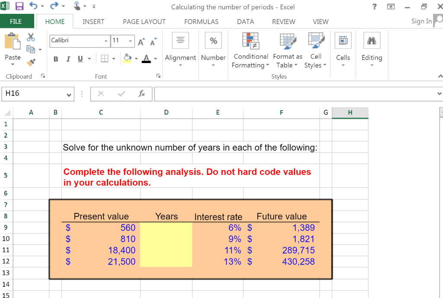Image resolution: width=443 pixels, height=298 pixels.
Task: Switch to the FORMULAS ribbon tab
Action: [x=201, y=22]
